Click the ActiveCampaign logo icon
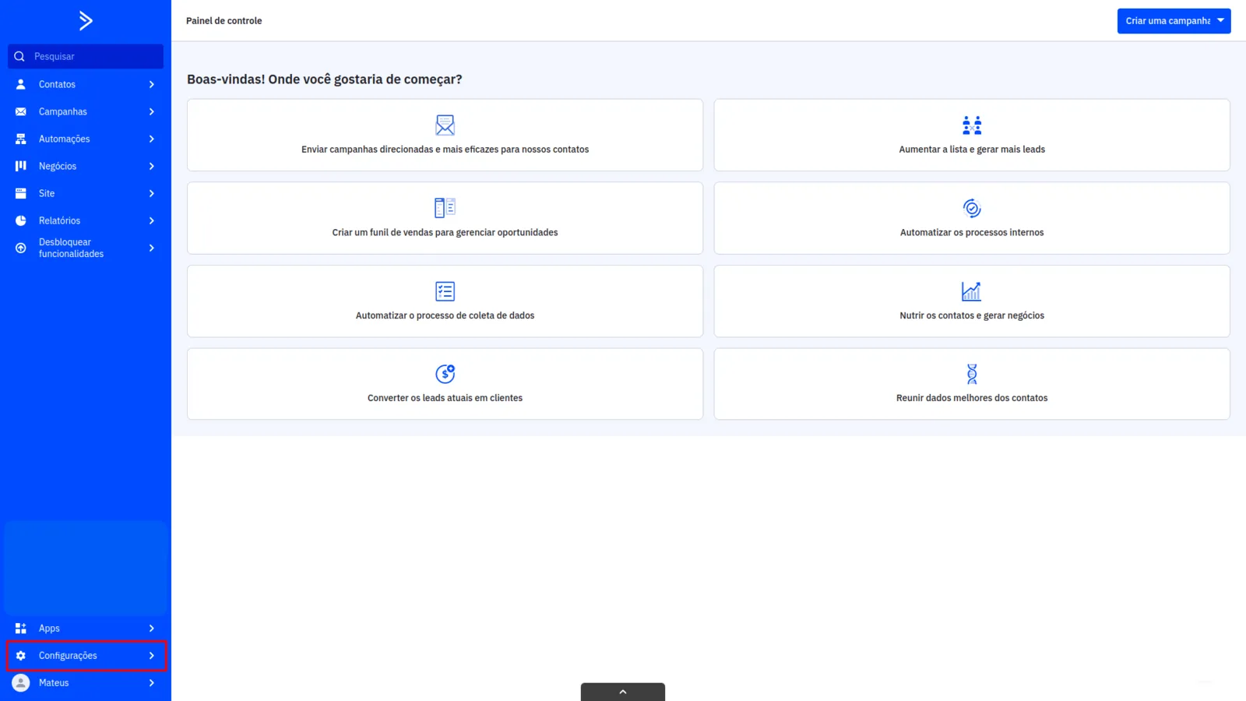This screenshot has width=1246, height=701. pyautogui.click(x=86, y=21)
